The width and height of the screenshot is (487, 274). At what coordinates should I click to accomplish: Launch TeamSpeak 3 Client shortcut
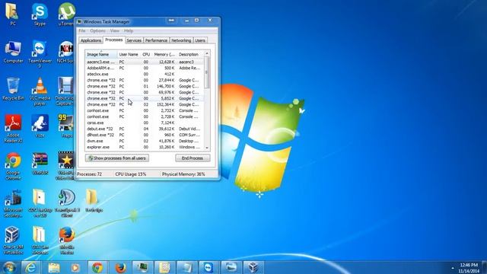pyautogui.click(x=67, y=203)
